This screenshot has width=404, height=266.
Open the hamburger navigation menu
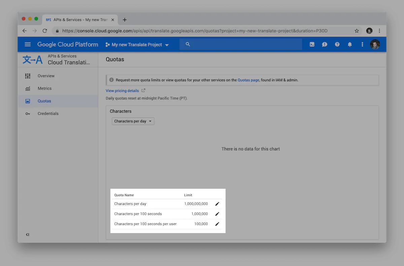click(28, 44)
